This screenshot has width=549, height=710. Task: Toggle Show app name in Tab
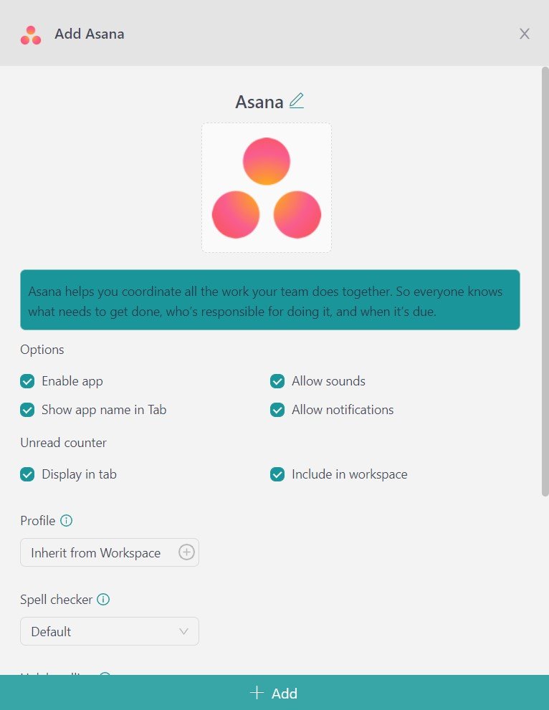point(27,410)
